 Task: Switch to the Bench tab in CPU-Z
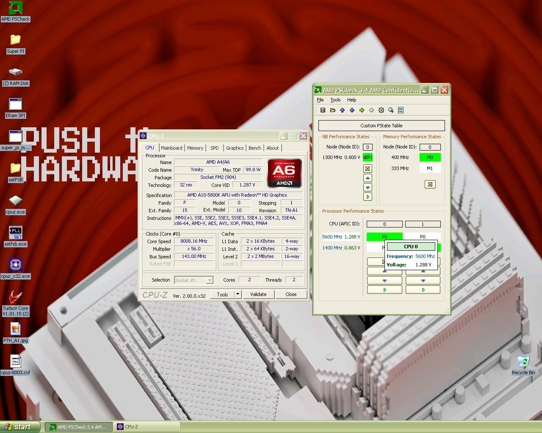tap(254, 148)
